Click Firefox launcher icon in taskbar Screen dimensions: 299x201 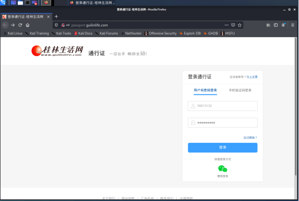[46, 2]
